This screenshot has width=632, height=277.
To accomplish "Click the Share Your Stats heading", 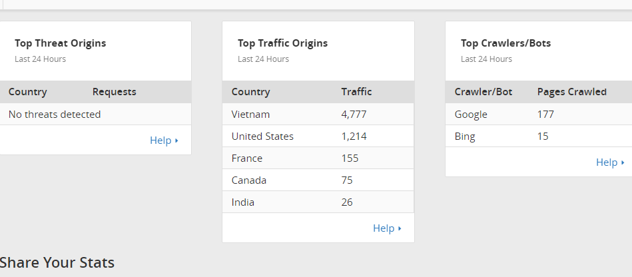I will [57, 262].
